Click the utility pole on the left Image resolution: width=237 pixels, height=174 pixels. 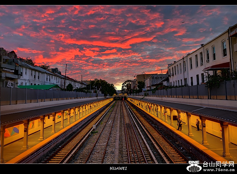tap(65, 77)
